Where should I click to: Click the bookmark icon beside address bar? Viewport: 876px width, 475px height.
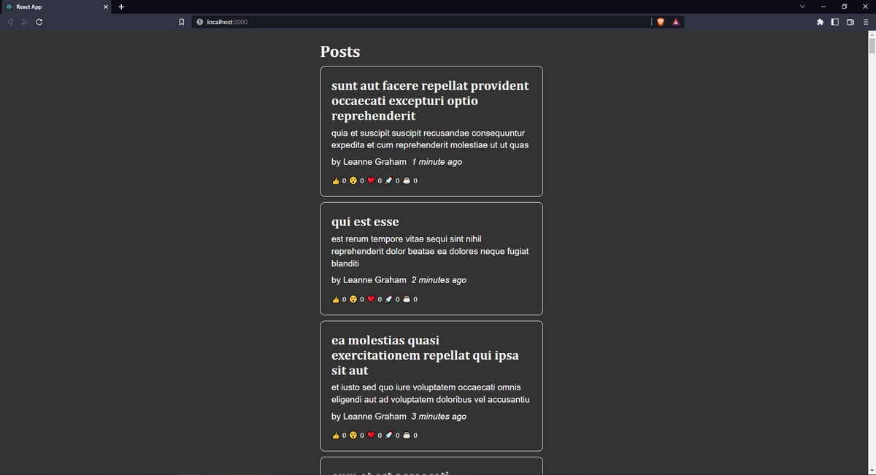coord(182,22)
